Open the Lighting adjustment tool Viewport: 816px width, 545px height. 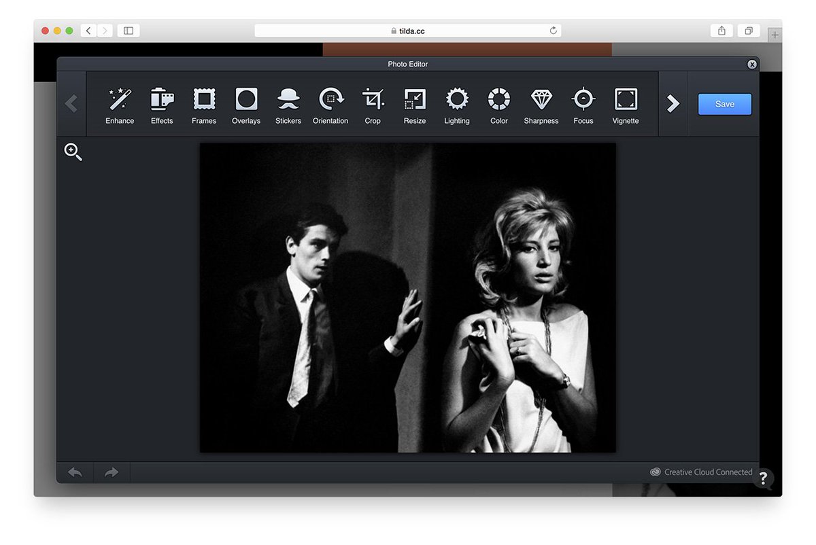[457, 105]
